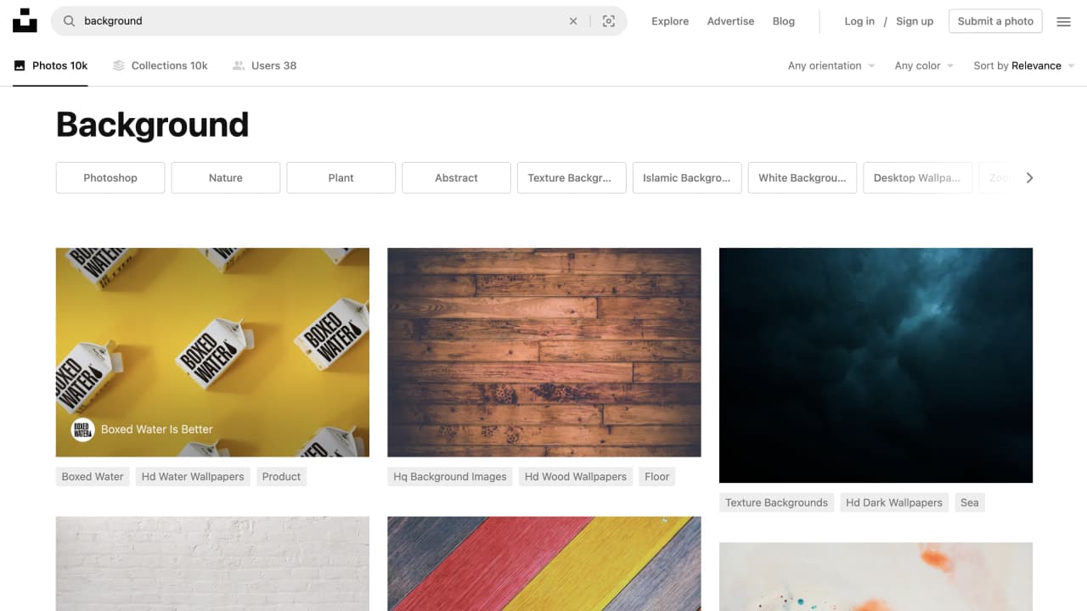Screen dimensions: 1087x611
Task: Open the orange paint splash photo
Action: click(876, 577)
